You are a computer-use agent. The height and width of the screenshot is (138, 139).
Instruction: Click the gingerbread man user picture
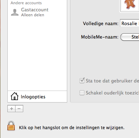[x=130, y=5]
